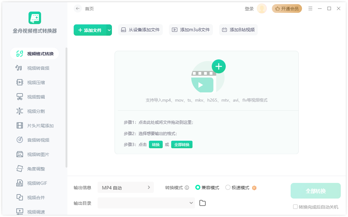Select the 兼容模式 radio button
Screen dimensions: 348x217
tap(198, 187)
